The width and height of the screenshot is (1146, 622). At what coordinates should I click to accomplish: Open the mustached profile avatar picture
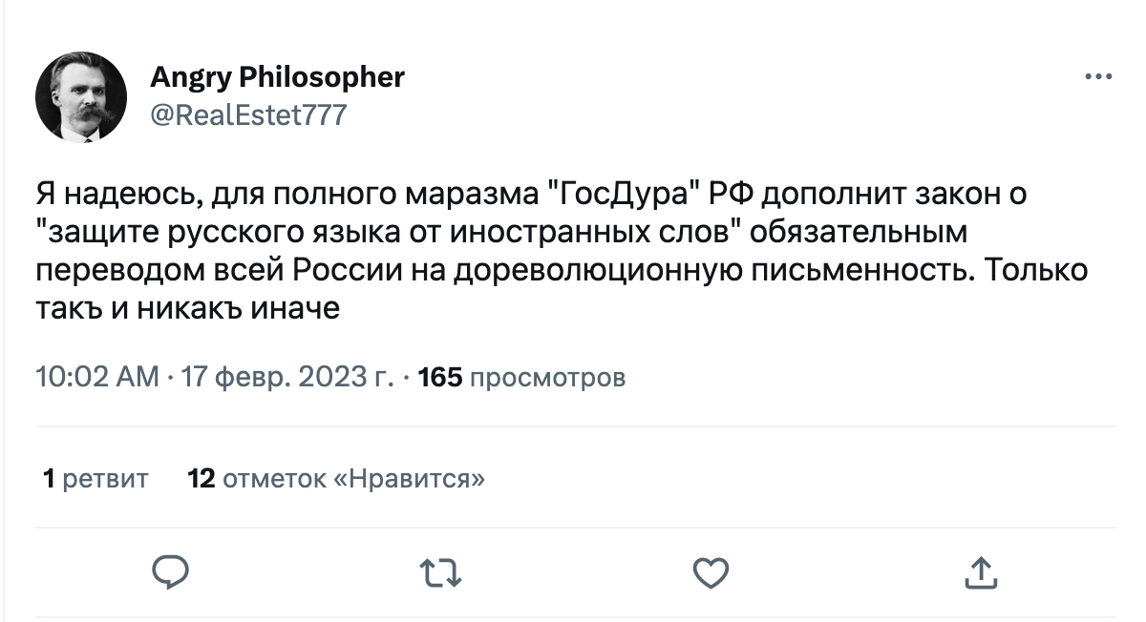coord(81,97)
